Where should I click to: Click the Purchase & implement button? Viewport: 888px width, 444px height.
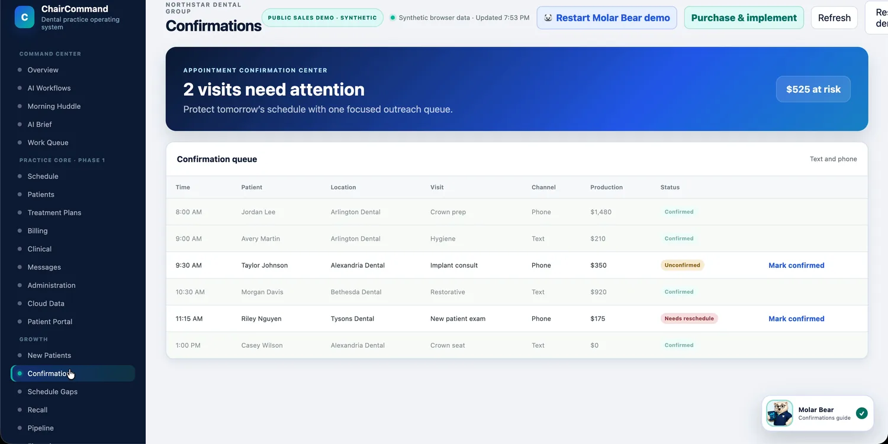[744, 18]
